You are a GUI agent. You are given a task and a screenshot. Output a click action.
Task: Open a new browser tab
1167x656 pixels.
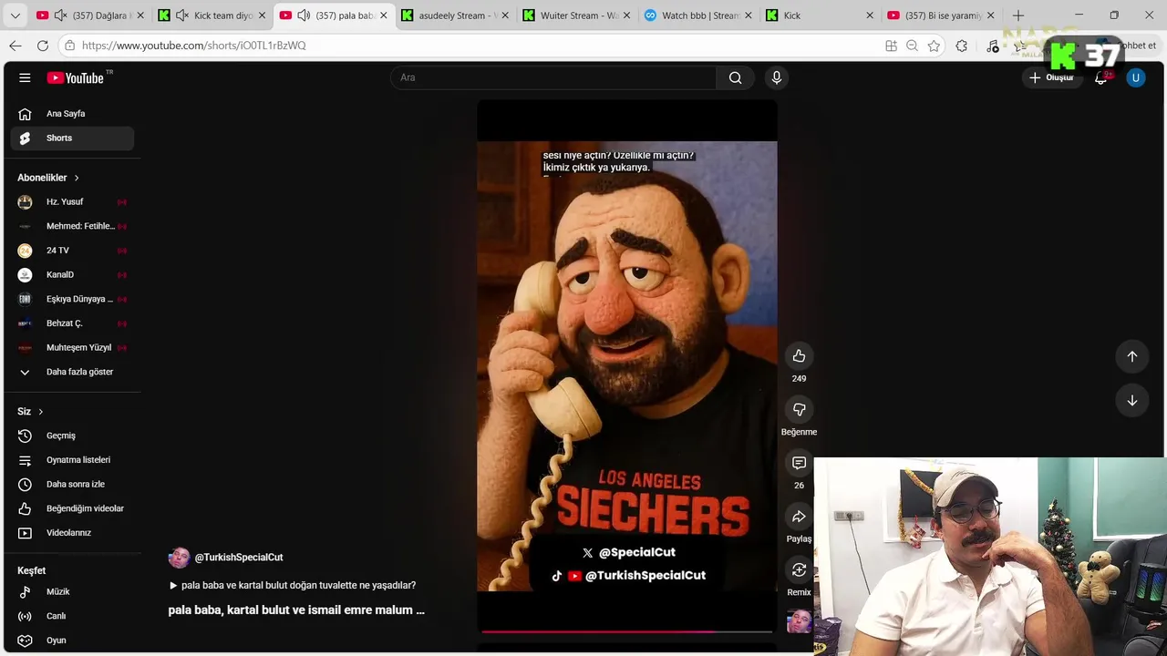(1018, 15)
